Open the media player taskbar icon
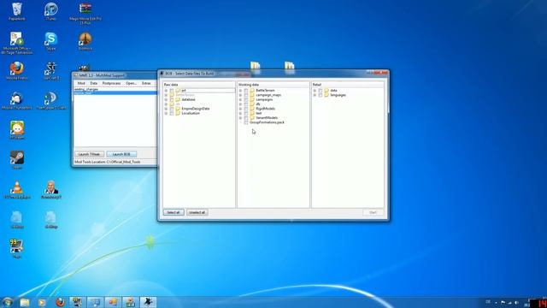This screenshot has height=308, width=547. tap(42, 302)
